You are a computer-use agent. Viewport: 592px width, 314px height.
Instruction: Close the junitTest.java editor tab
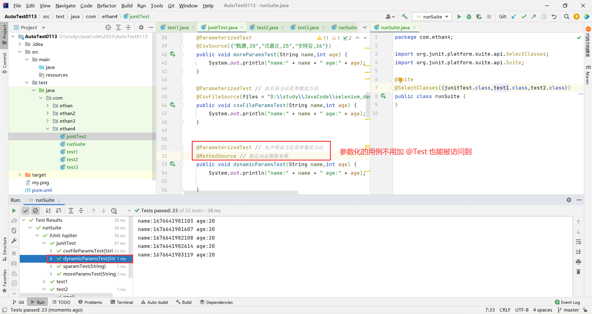242,27
